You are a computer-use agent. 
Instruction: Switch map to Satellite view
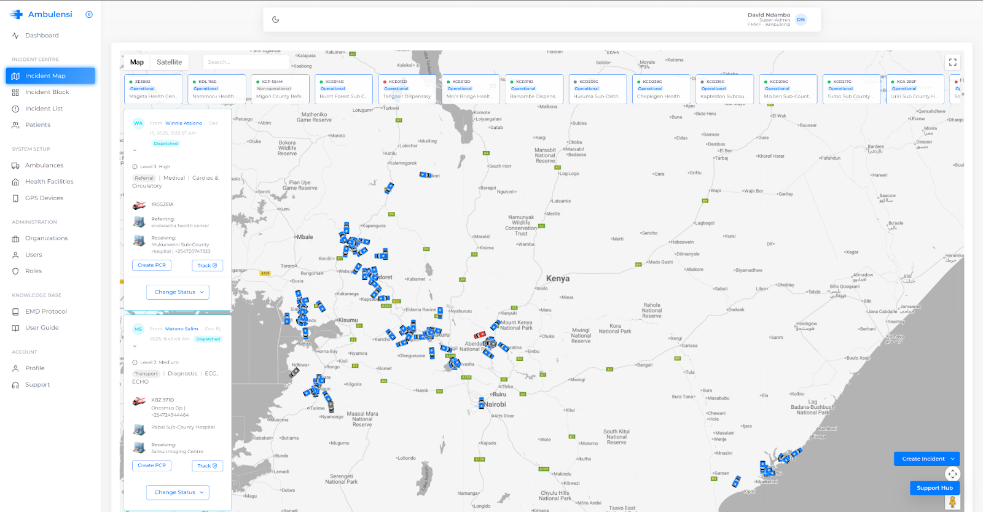point(169,62)
